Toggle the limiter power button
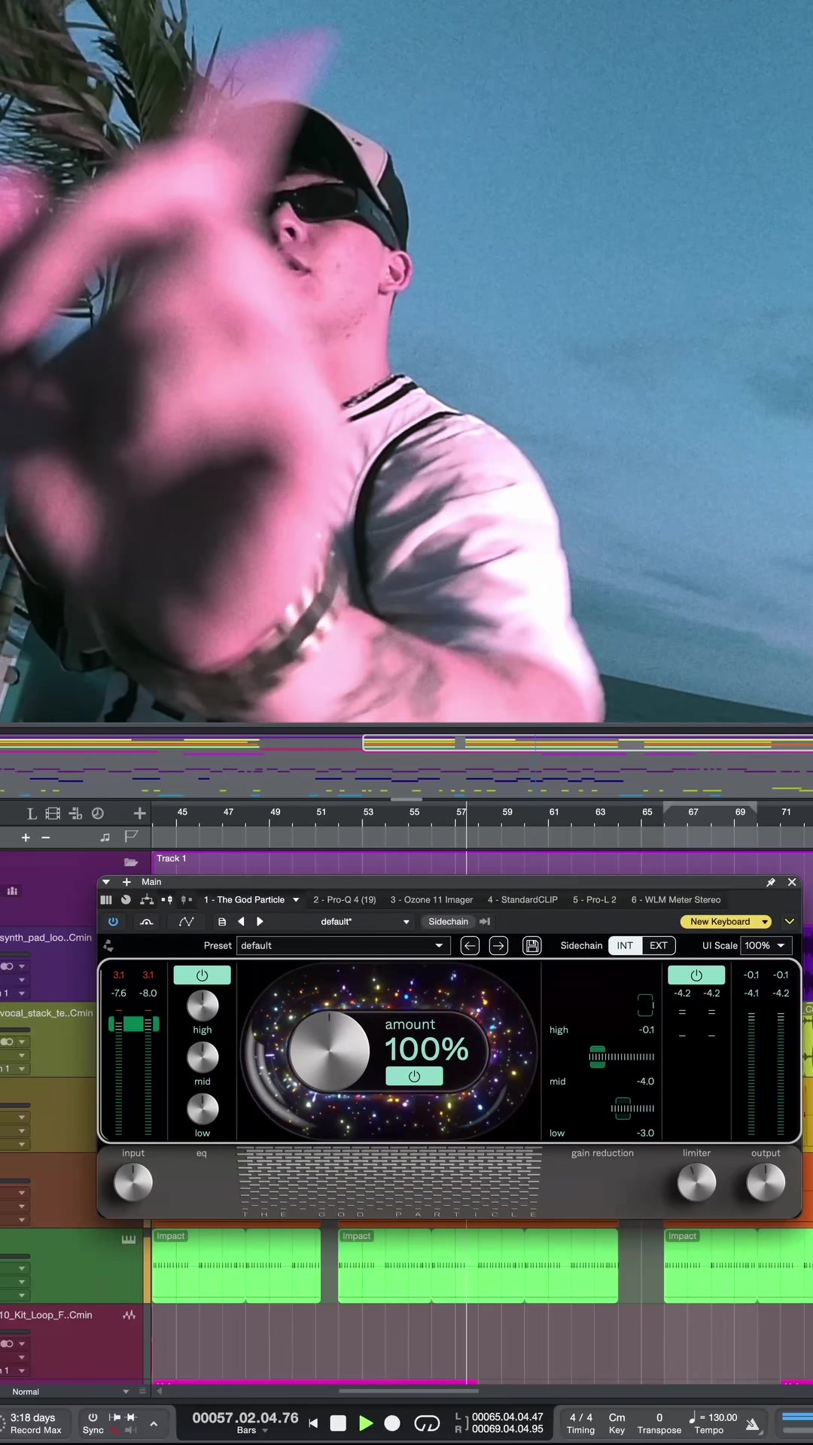813x1445 pixels. 696,975
